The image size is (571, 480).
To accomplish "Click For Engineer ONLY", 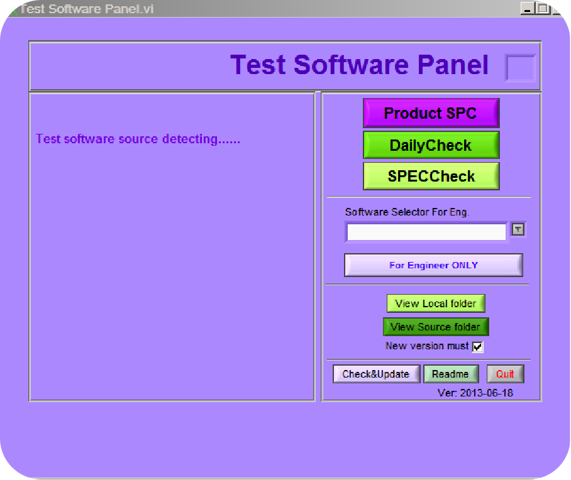I will pos(433,265).
